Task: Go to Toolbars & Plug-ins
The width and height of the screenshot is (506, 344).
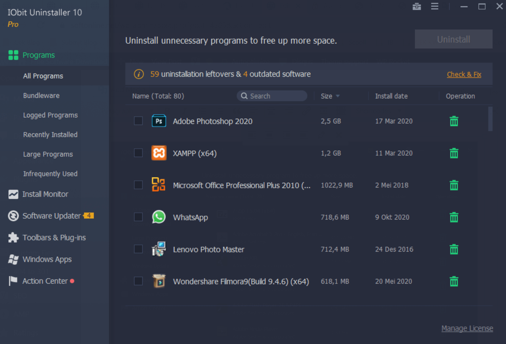Action: coord(54,238)
